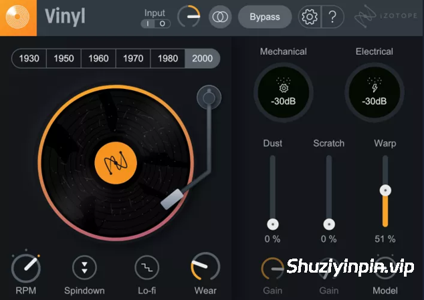Click the tonearm cartridge head
The image size is (424, 300).
(x=172, y=199)
